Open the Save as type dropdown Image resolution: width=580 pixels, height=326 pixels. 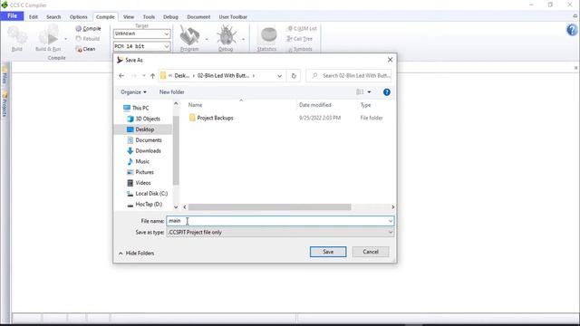(280, 233)
